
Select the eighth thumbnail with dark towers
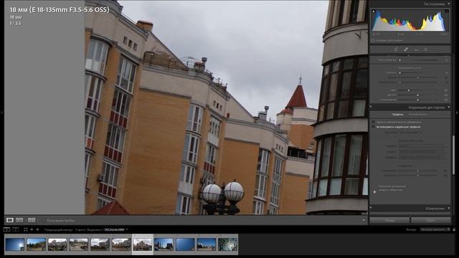tap(164, 244)
